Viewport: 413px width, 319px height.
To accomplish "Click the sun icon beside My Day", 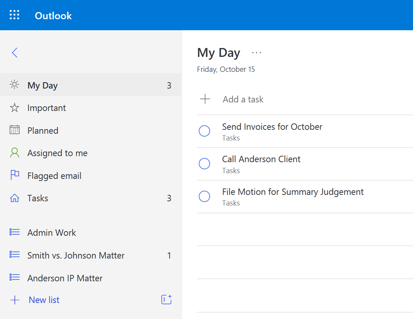I will click(15, 85).
